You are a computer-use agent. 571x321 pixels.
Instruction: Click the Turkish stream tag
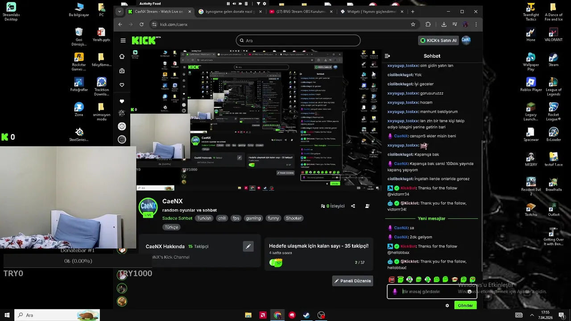(x=204, y=218)
